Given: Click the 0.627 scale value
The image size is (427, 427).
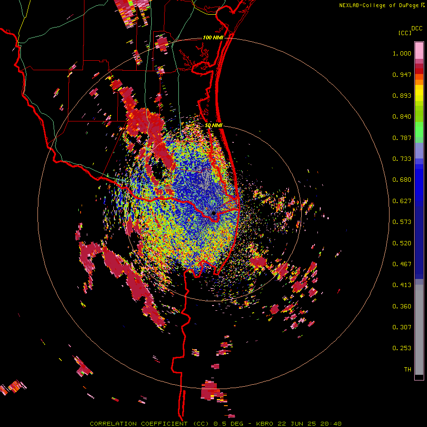Looking at the screenshot, I should 402,201.
